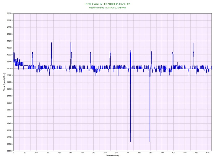Select the 2777.0 y-axis value
215x161 pixels.
(10, 96)
